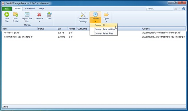Switch to the Home tab
This screenshot has width=188, height=111.
point(17,9)
